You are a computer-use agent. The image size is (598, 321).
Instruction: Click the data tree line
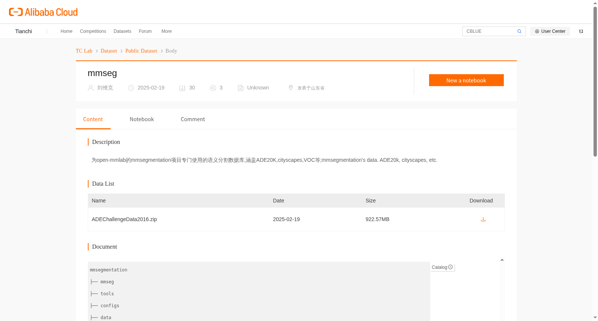(101, 318)
